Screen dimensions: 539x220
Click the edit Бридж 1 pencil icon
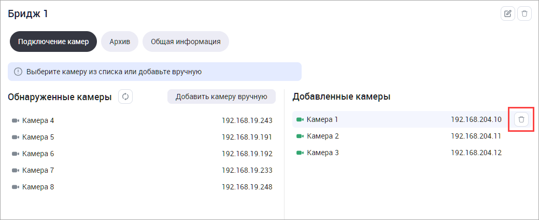[508, 13]
